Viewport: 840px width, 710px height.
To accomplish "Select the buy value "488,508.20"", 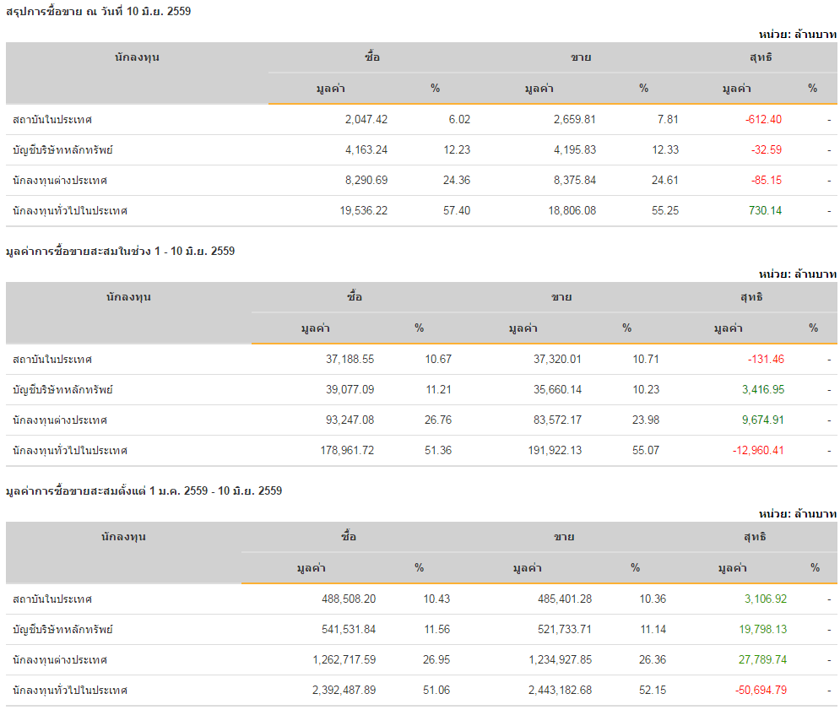I will [x=349, y=599].
